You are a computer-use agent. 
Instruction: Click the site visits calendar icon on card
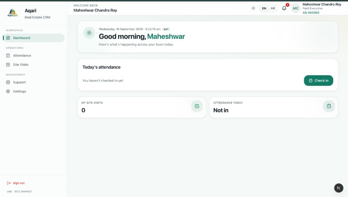pyautogui.click(x=197, y=106)
